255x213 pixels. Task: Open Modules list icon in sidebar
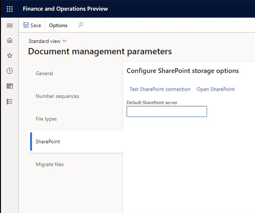click(x=10, y=101)
